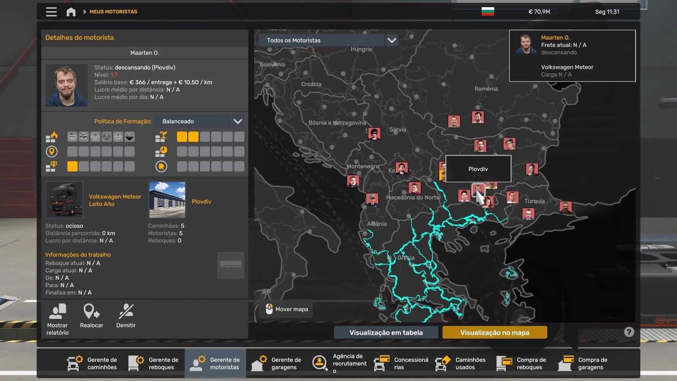Click the Bulgarian flag icon

[488, 12]
